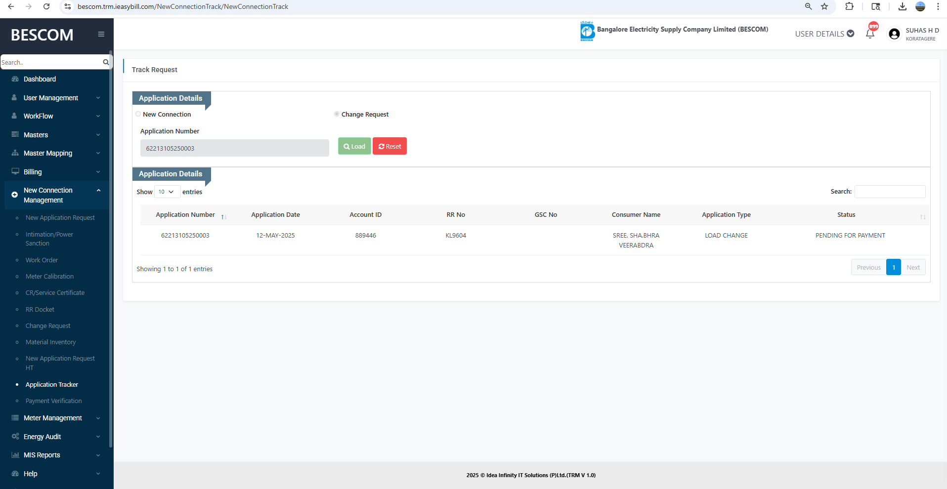Click the browser address bar URL
The height and width of the screenshot is (489, 947).
point(183,6)
